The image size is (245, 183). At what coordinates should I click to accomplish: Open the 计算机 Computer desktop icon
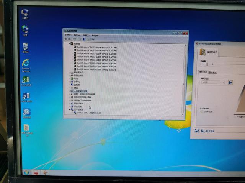25,14
